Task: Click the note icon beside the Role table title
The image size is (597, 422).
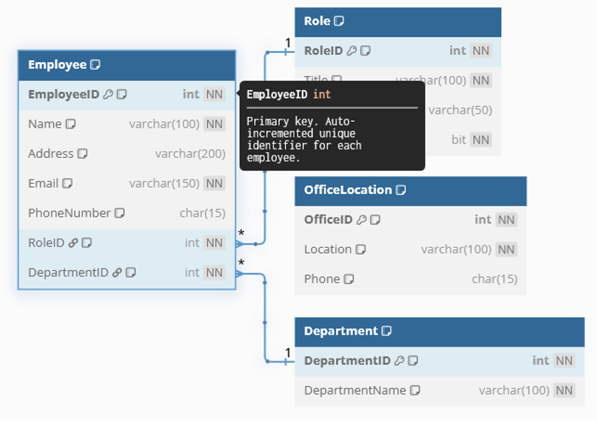Action: click(x=339, y=21)
